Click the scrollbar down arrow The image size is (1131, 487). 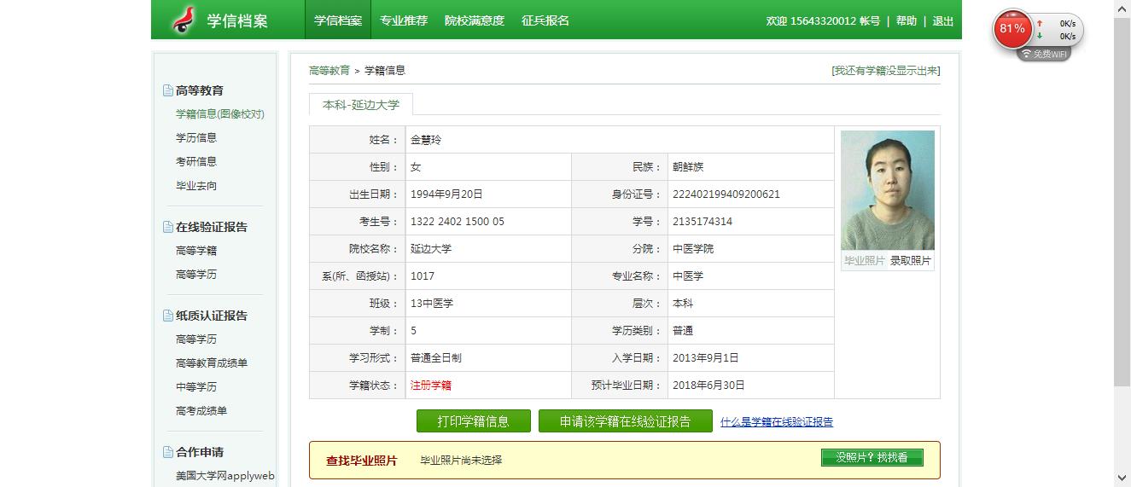pyautogui.click(x=1122, y=478)
